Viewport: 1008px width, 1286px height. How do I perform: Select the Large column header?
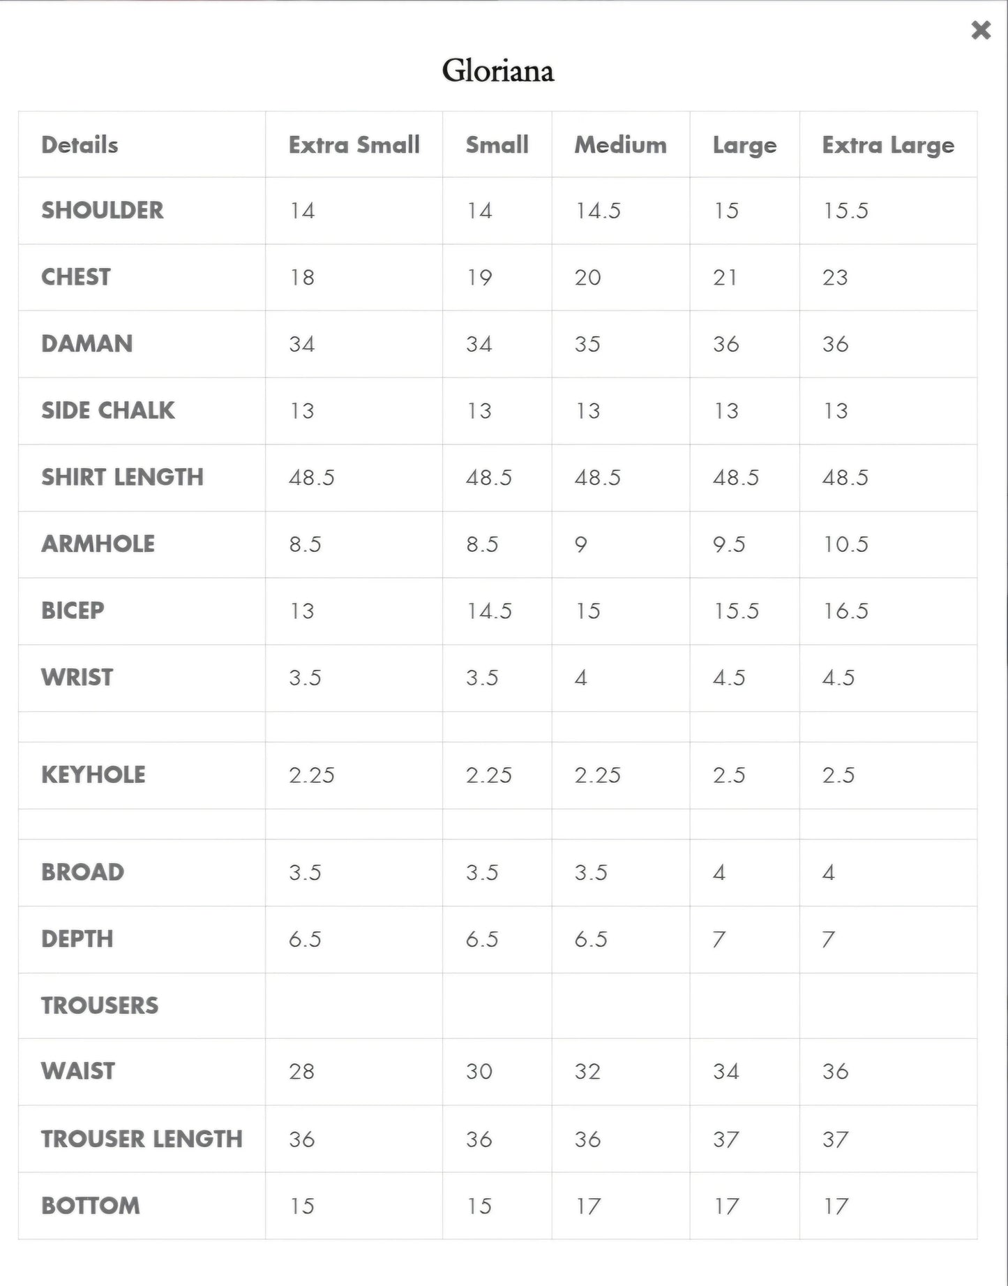(744, 145)
